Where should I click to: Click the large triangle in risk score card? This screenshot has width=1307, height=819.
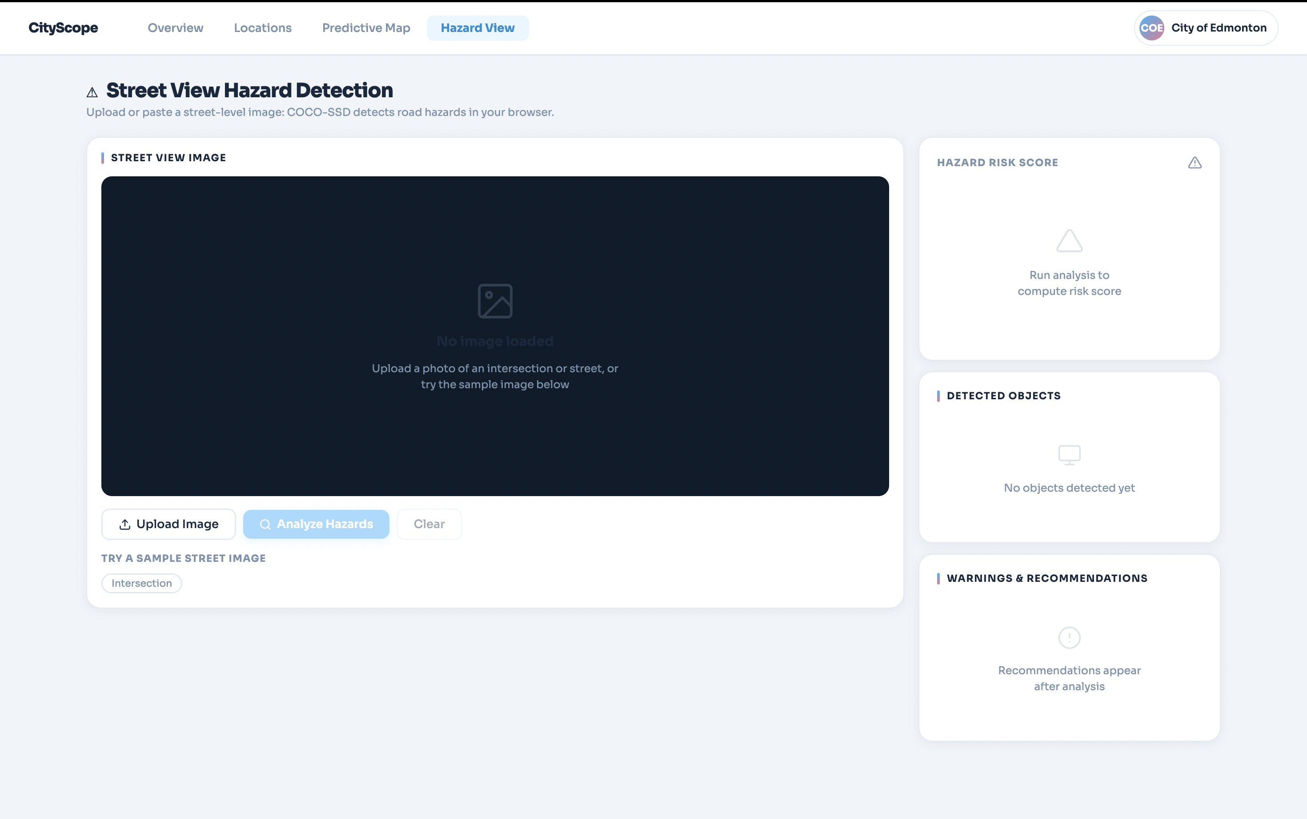click(1069, 241)
